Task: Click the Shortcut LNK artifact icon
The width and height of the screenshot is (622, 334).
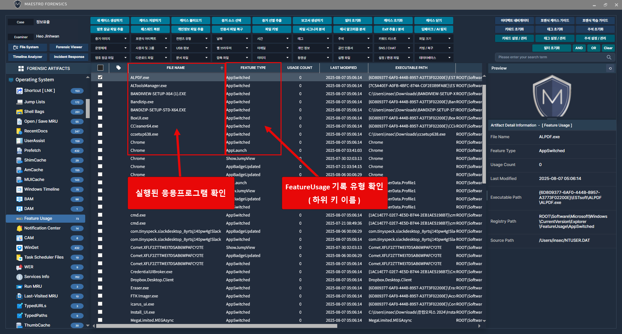Action: point(19,91)
